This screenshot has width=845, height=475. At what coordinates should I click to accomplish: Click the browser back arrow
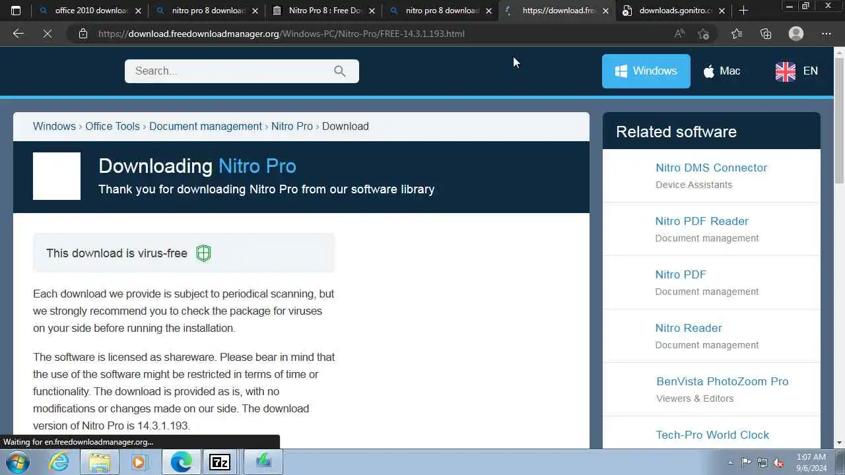[18, 34]
